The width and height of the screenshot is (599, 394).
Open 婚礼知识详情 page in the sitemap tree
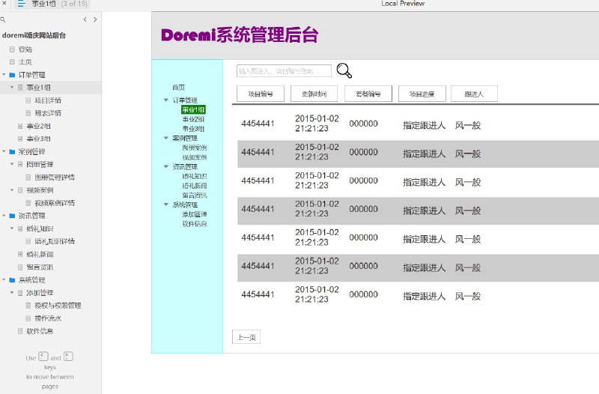coord(55,241)
